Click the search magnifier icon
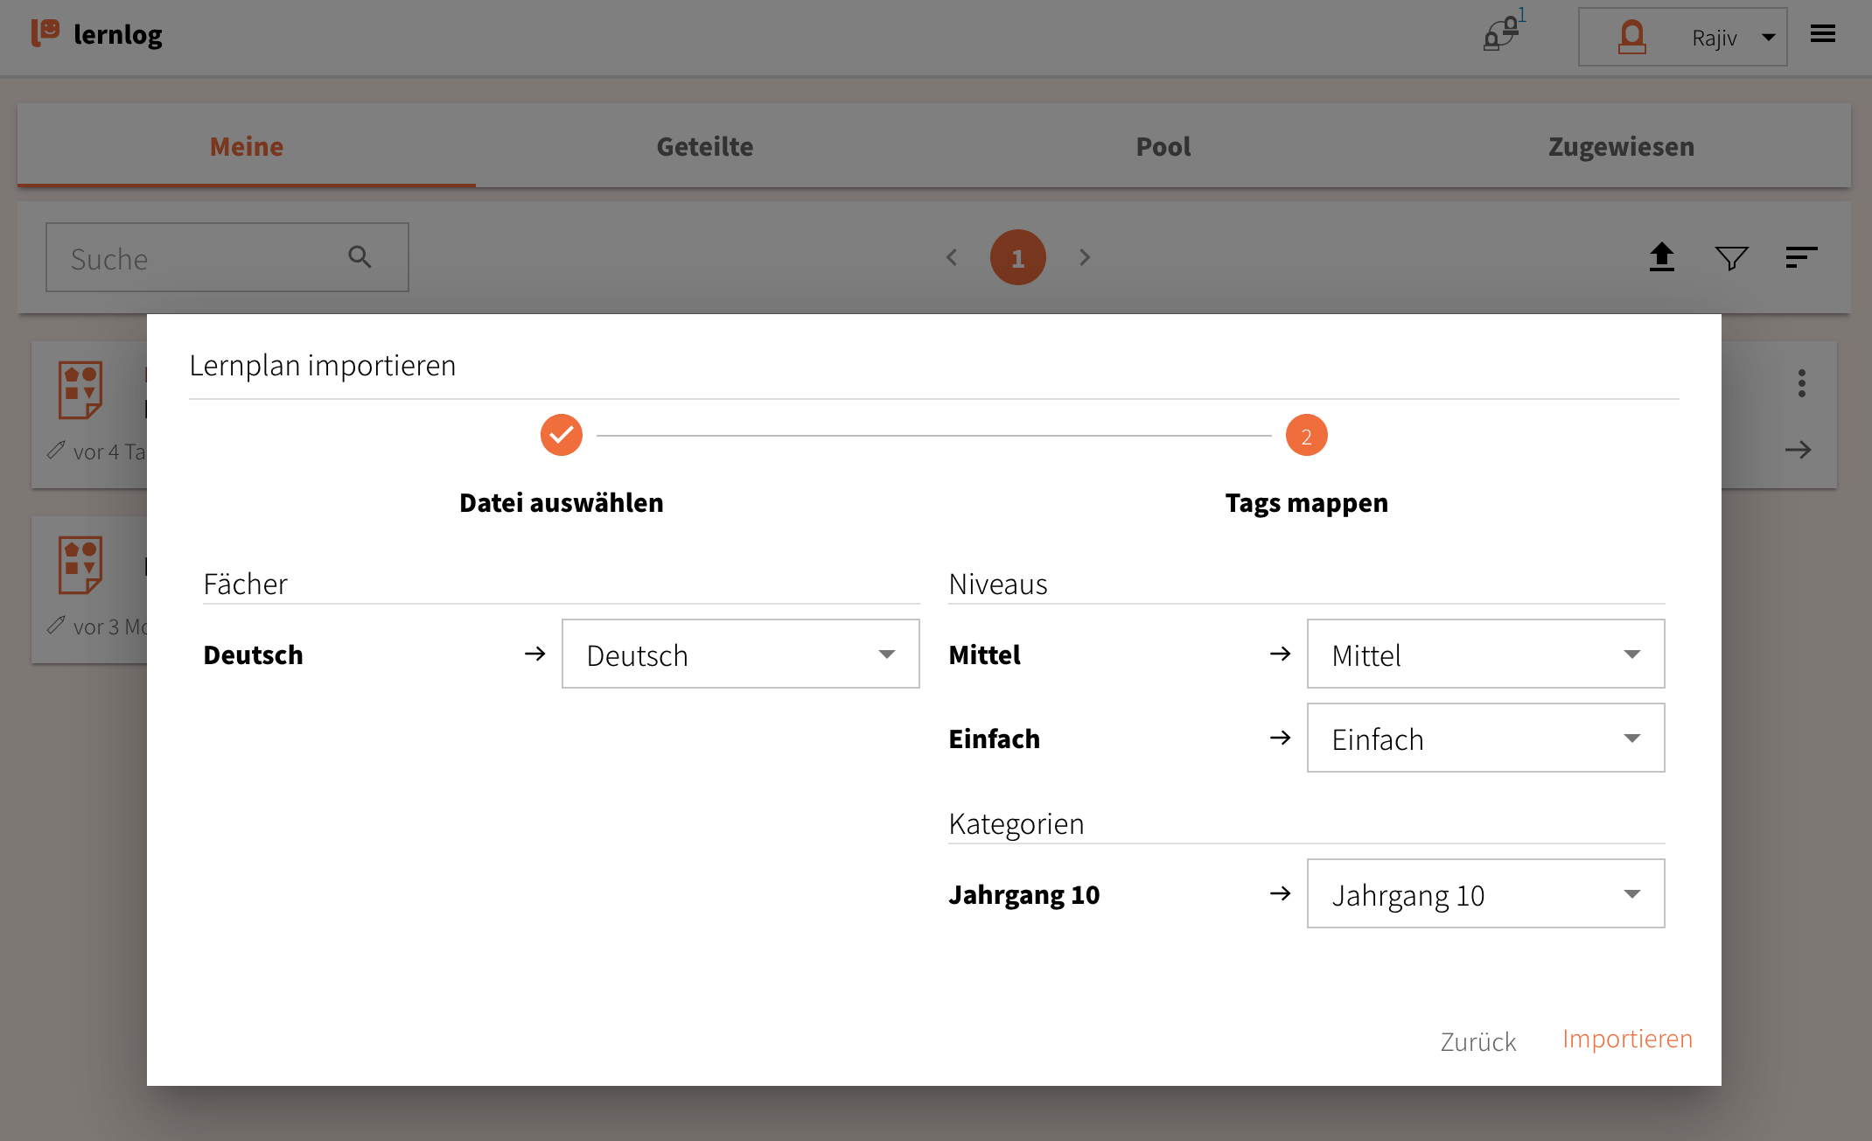This screenshot has height=1141, width=1872. point(360,256)
